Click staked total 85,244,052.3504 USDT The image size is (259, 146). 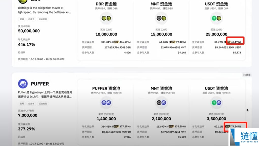pyautogui.click(x=228, y=47)
